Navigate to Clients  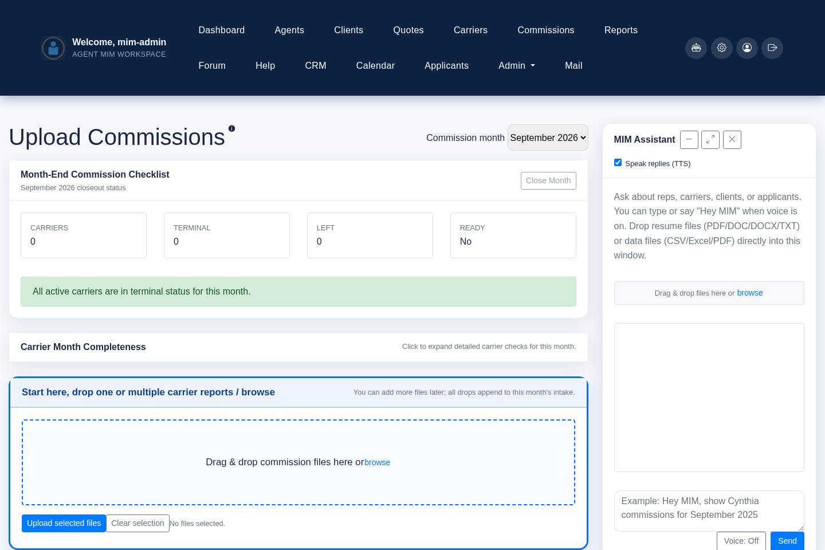point(349,30)
